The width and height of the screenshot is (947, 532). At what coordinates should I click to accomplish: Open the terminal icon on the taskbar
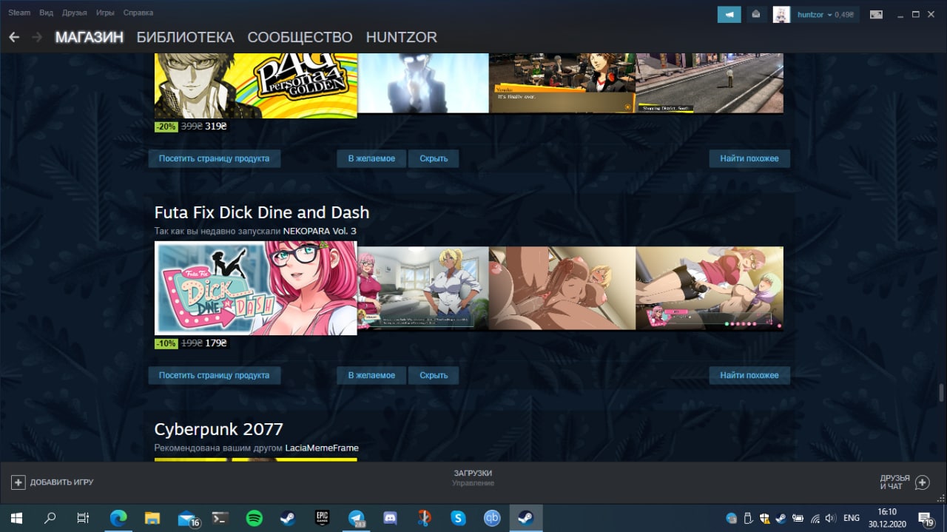[x=220, y=518]
